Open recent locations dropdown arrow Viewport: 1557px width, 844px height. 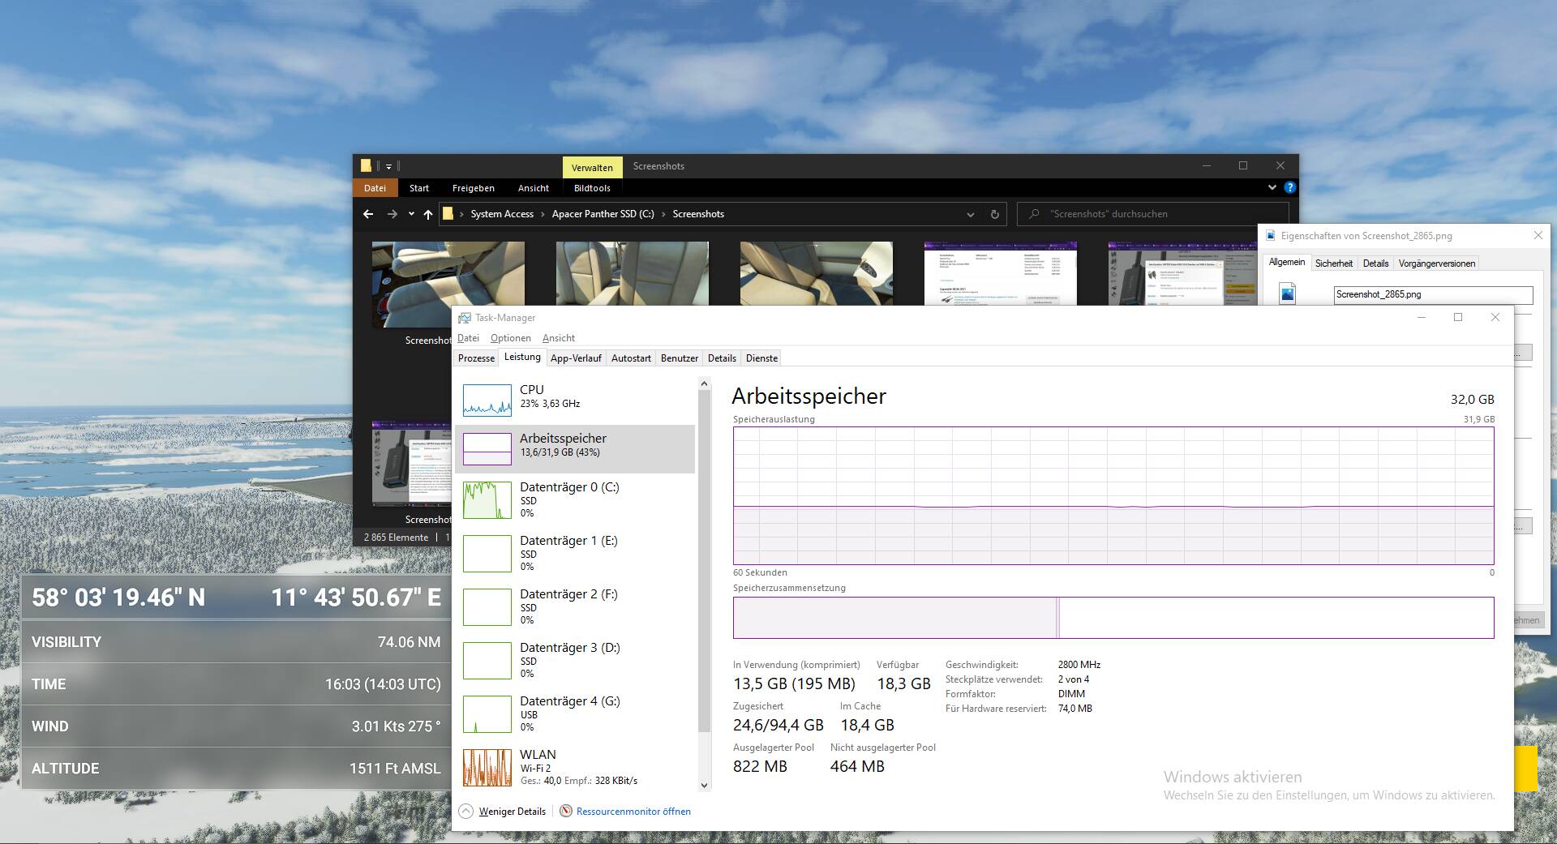click(x=411, y=214)
